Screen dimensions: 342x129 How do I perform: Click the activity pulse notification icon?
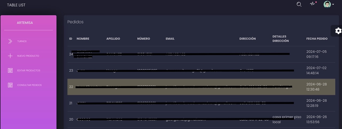click(312, 4)
